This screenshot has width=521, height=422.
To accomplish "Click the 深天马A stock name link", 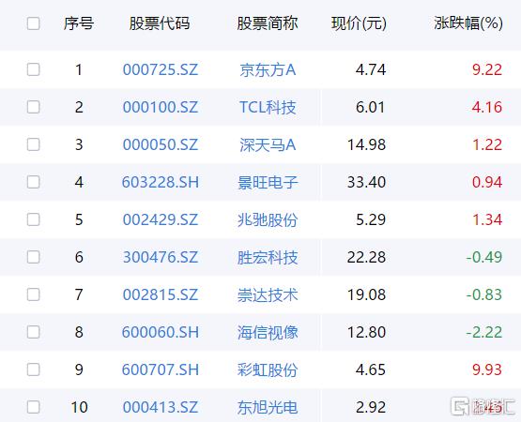I will 268,144.
